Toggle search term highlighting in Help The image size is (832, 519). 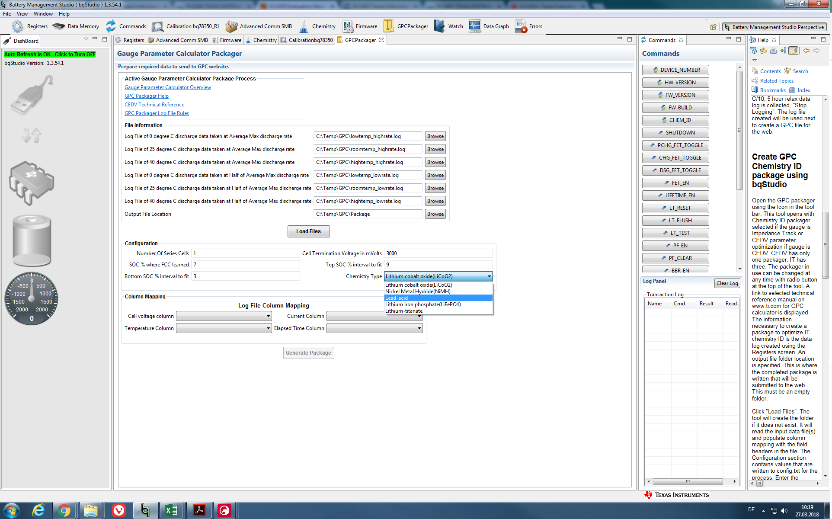coord(794,51)
